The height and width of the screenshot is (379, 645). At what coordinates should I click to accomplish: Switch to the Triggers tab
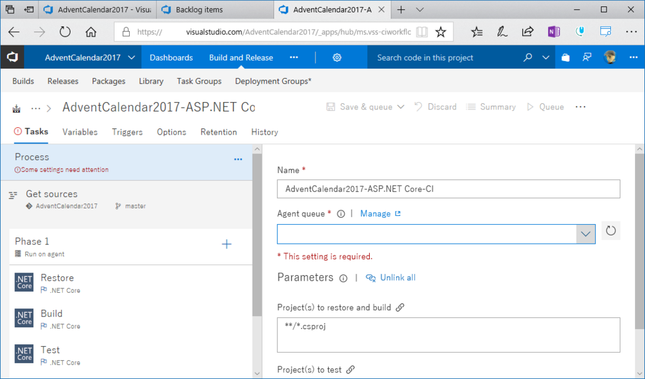[x=127, y=132]
